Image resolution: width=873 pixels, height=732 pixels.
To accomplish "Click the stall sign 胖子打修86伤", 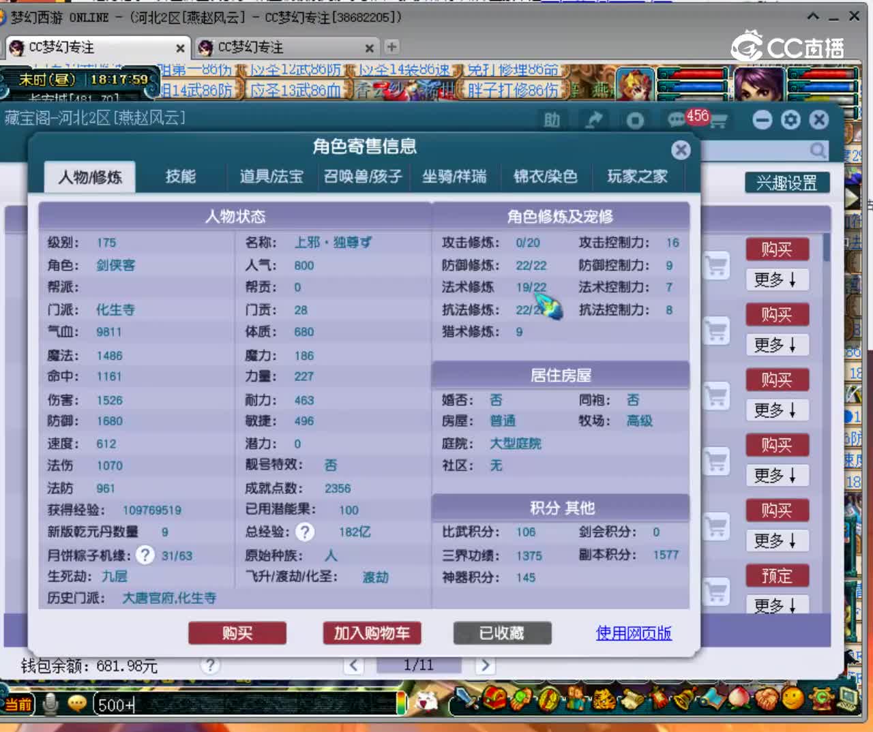I will [513, 90].
